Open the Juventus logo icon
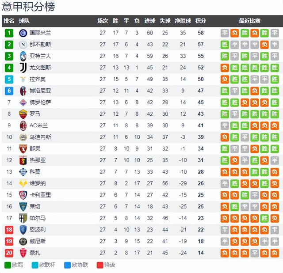The width and height of the screenshot is (283, 273). [x=23, y=68]
